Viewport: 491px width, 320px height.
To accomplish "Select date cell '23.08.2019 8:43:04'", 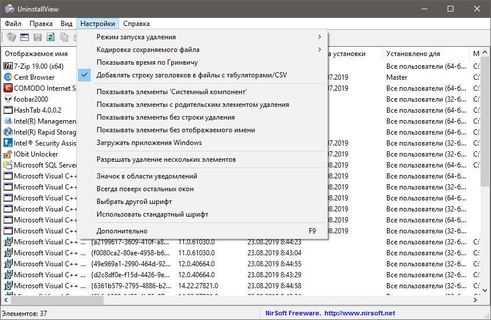I will pyautogui.click(x=274, y=253).
